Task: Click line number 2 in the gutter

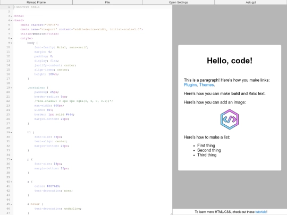Action: point(9,12)
